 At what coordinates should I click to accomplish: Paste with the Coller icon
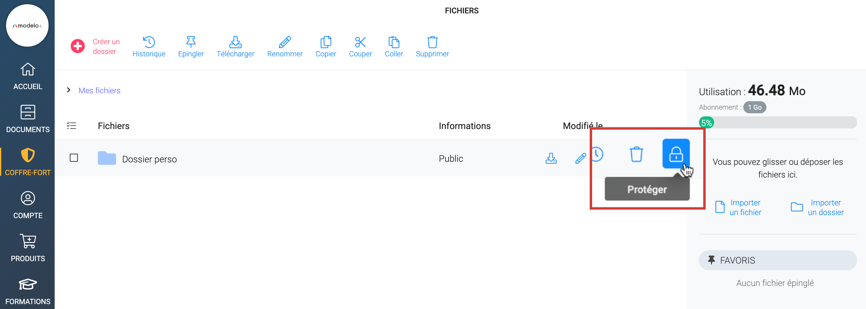(394, 42)
